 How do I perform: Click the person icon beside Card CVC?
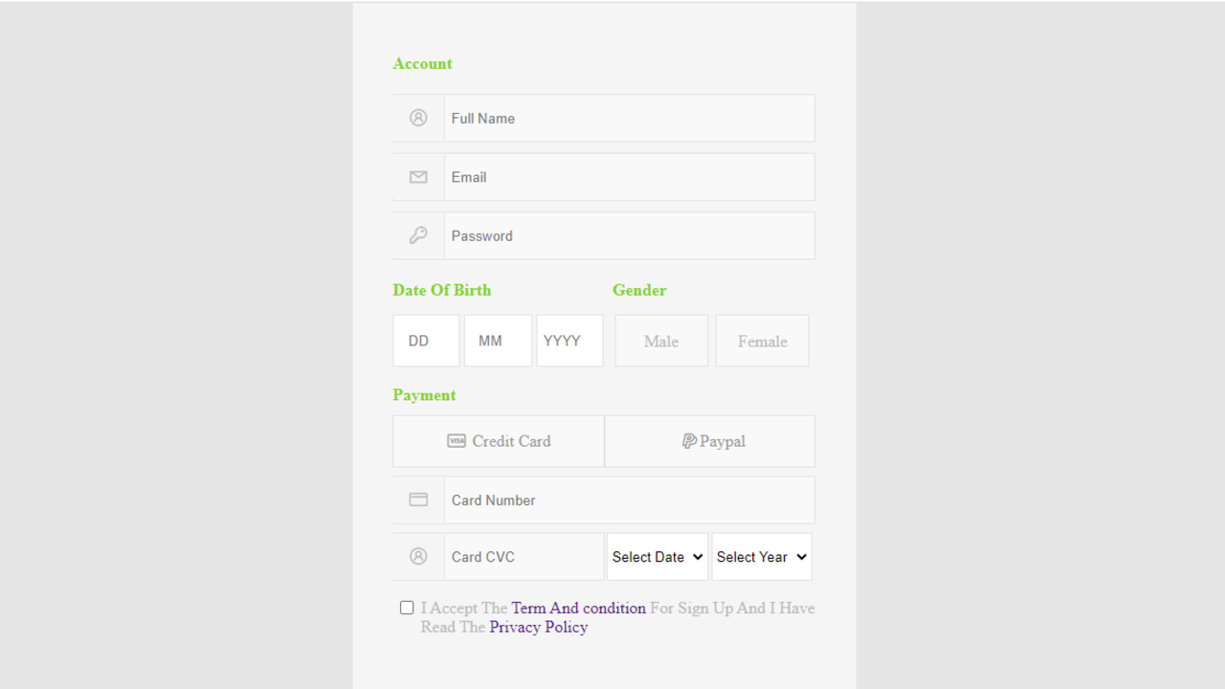[418, 556]
